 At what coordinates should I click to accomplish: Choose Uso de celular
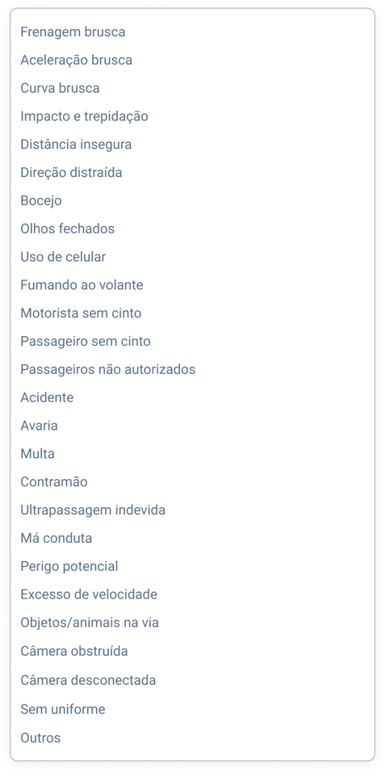192,257
